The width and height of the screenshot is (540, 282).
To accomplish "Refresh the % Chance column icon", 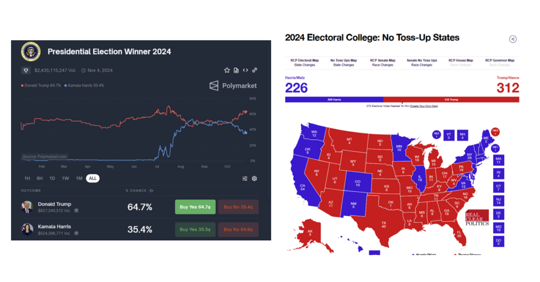I will tap(151, 190).
